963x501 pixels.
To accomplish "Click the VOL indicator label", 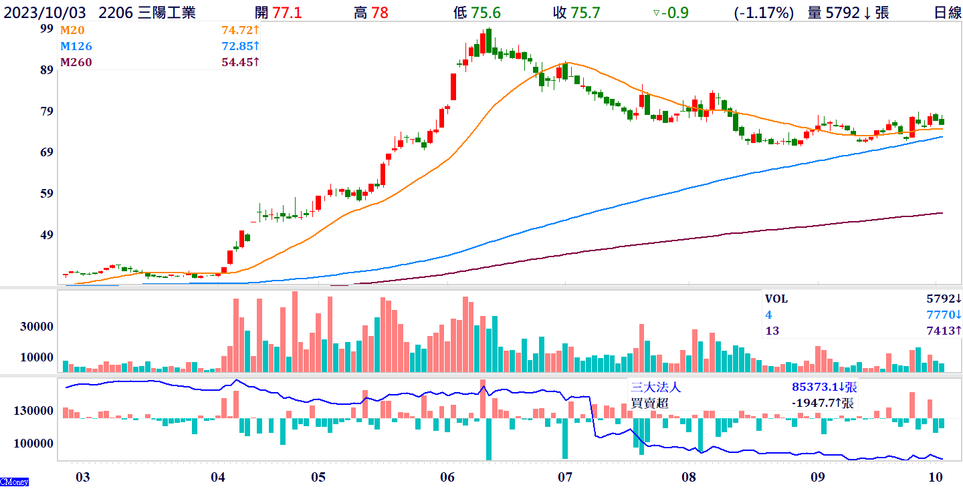I will [776, 299].
